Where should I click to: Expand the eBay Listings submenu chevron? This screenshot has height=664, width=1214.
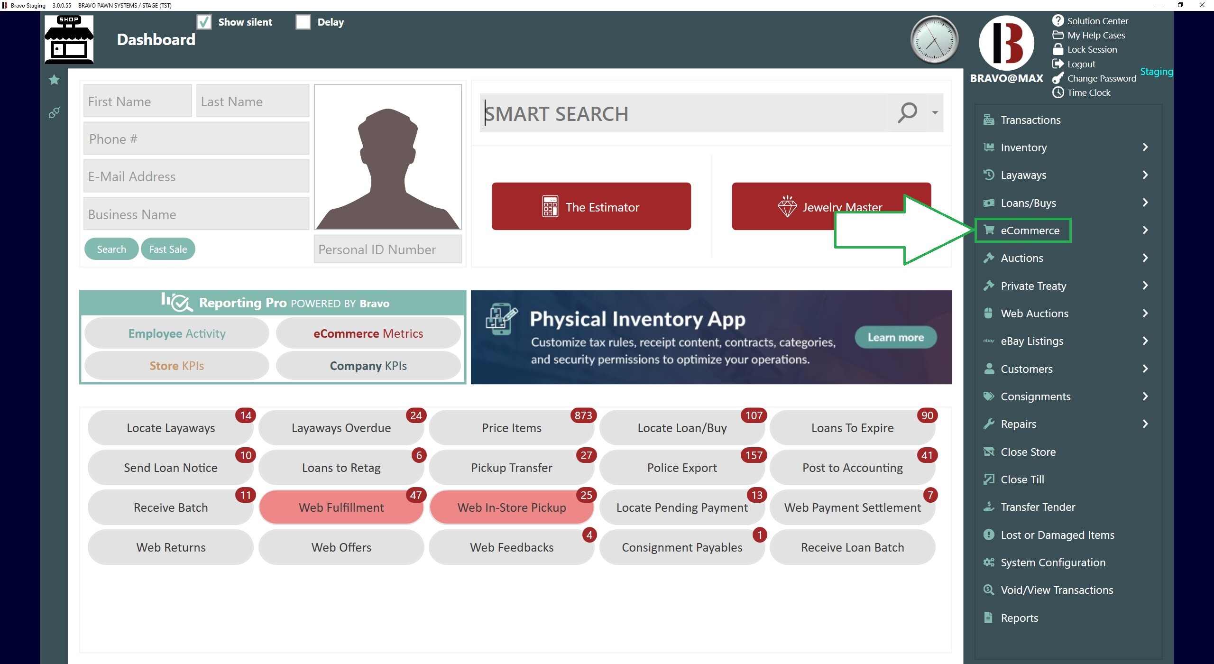tap(1145, 341)
